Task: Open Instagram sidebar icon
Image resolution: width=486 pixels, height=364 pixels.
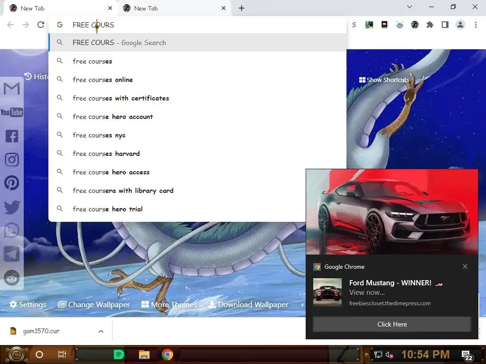Action: pyautogui.click(x=12, y=160)
